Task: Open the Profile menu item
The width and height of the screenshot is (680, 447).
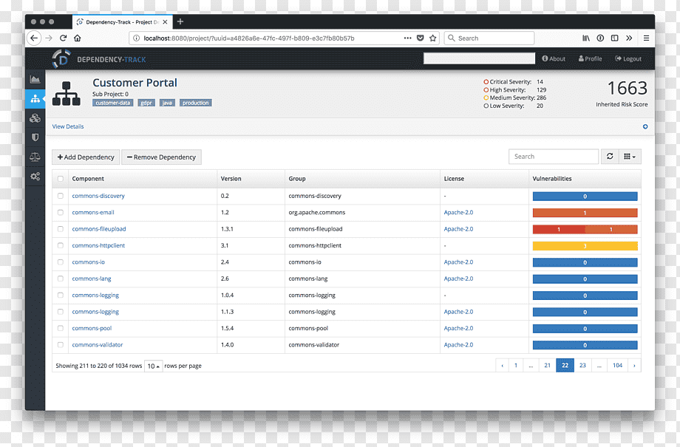Action: coord(591,59)
